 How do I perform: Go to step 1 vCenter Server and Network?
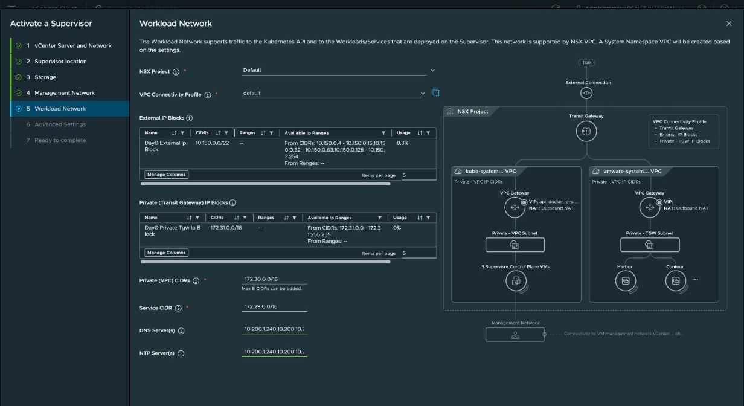[69, 46]
